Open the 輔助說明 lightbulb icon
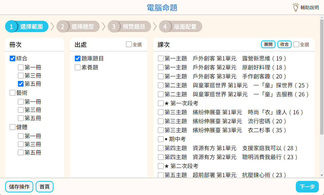This screenshot has height=195, width=324. [x=296, y=7]
